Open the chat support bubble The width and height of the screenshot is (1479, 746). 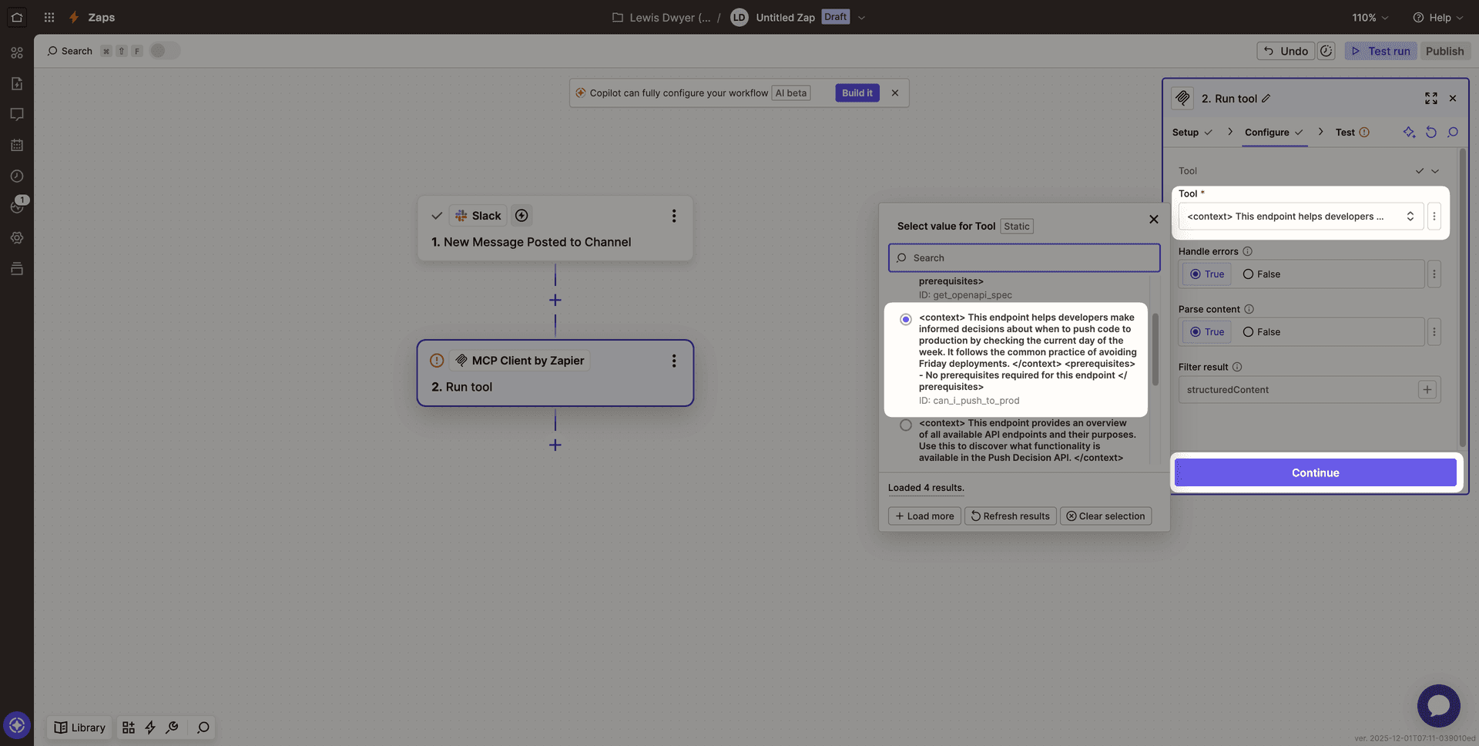tap(1437, 705)
